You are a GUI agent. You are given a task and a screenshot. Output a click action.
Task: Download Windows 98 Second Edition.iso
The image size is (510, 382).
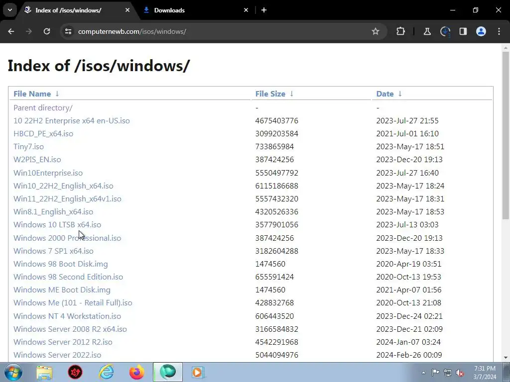[68, 277]
